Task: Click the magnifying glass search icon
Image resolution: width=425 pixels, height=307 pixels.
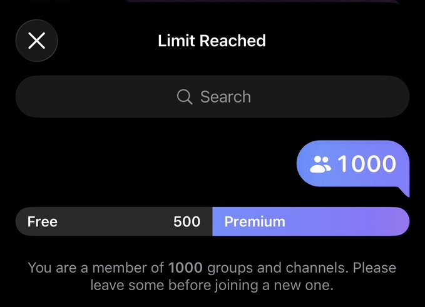Action: click(x=185, y=97)
